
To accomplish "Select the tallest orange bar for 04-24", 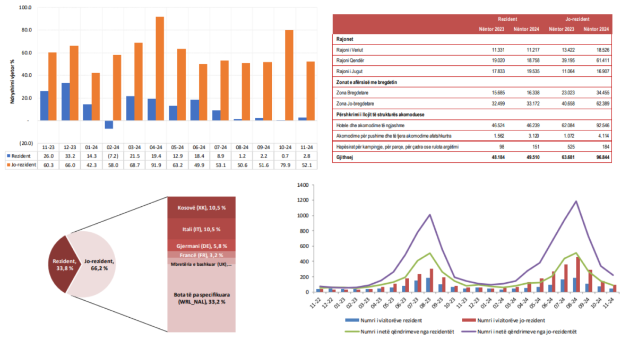I will tap(159, 69).
